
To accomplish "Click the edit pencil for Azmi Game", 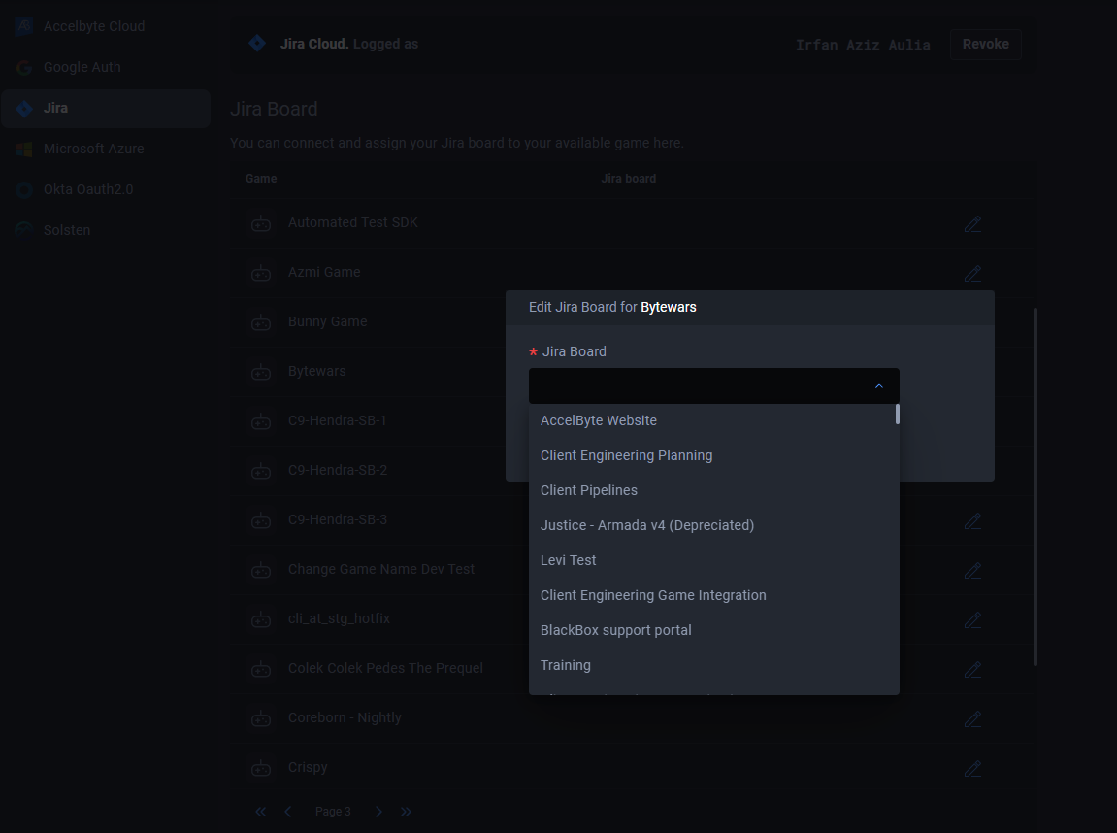I will pyautogui.click(x=972, y=274).
